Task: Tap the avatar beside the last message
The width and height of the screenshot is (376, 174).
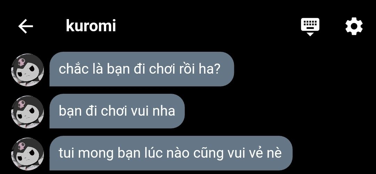Action: pos(28,154)
